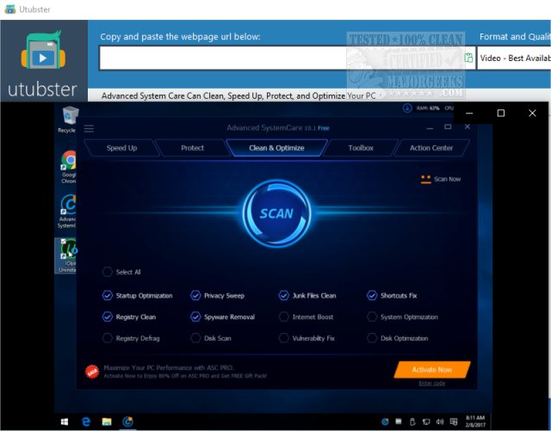Click the USB safely remove tray icon
The height and width of the screenshot is (431, 551).
[x=412, y=422]
